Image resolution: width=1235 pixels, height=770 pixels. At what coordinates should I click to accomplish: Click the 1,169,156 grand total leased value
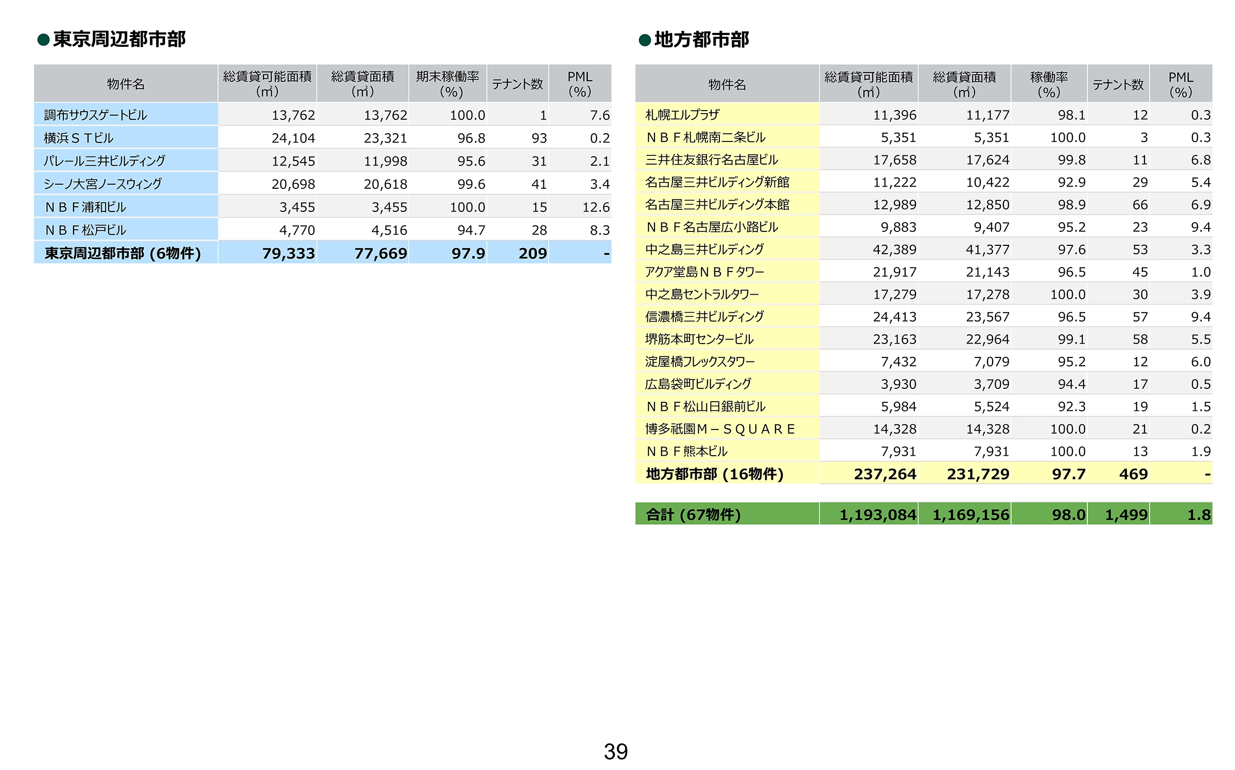point(971,514)
